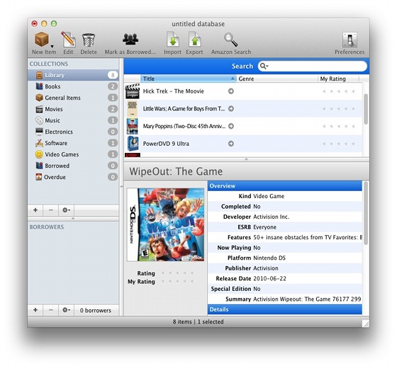Click the New Item box icon
The width and height of the screenshot is (397, 368).
pyautogui.click(x=42, y=40)
